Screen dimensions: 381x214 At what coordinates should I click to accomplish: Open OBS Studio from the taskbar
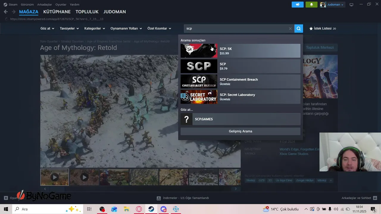pyautogui.click(x=102, y=209)
